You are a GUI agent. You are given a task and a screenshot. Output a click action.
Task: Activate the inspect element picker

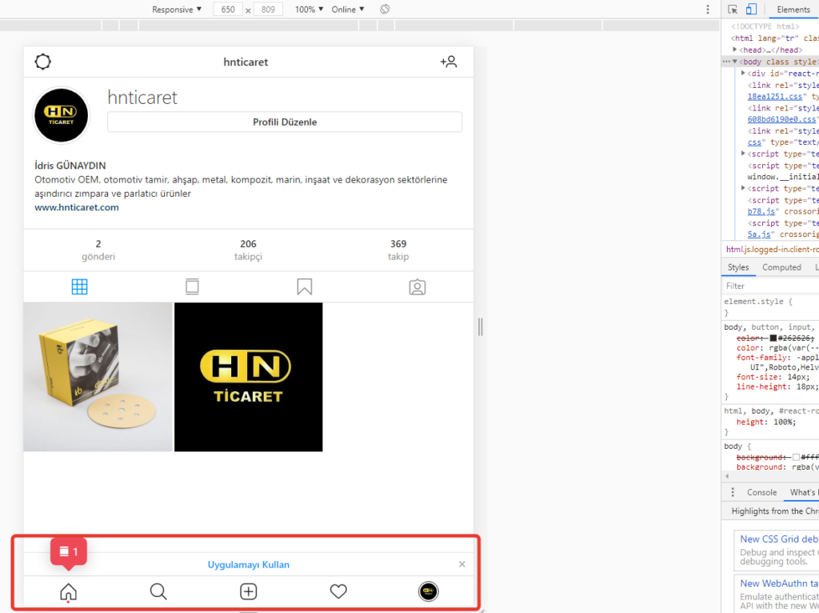click(x=733, y=10)
